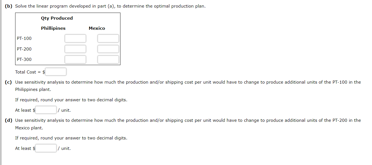372x165 pixels.
Task: Click the PT-200 Phillipines quantity input field
Action: pos(75,49)
